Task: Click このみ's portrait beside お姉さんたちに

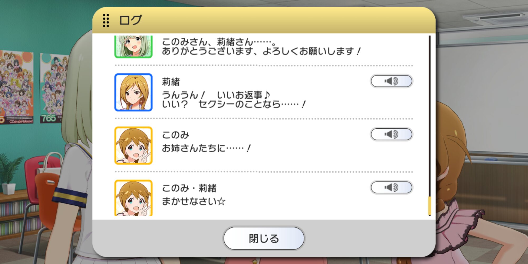Action: tap(133, 145)
